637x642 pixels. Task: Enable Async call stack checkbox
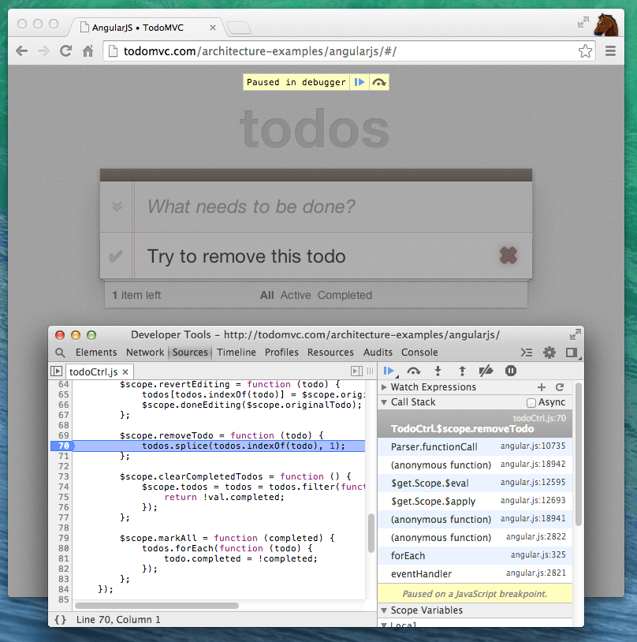531,403
